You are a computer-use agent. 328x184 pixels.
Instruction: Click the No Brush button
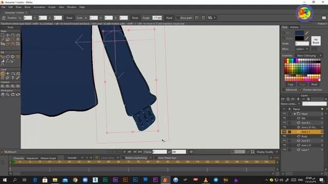[x=316, y=41]
